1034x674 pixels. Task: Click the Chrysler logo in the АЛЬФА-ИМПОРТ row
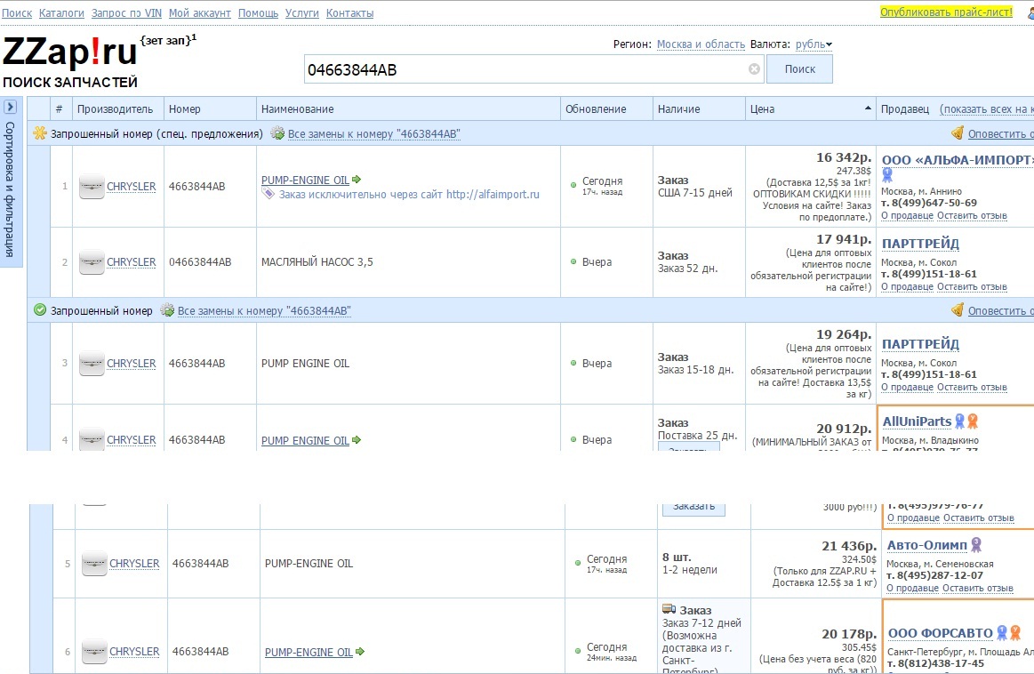92,187
